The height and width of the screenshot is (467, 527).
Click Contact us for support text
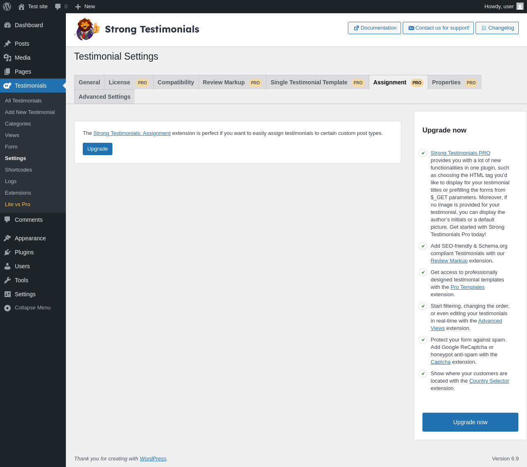coord(442,28)
